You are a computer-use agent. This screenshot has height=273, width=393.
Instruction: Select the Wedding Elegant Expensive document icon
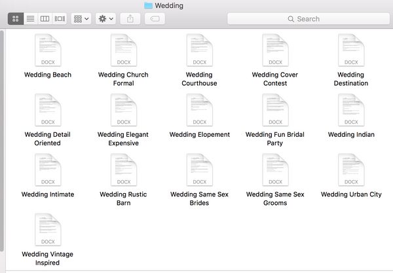click(124, 110)
